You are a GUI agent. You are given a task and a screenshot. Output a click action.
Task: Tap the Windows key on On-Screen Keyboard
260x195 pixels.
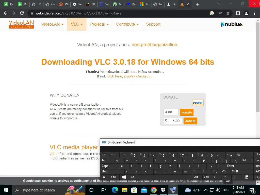124,177
